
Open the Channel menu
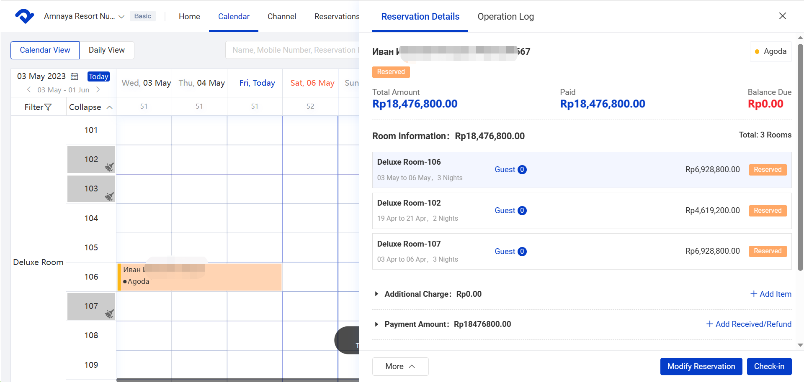[x=281, y=17]
